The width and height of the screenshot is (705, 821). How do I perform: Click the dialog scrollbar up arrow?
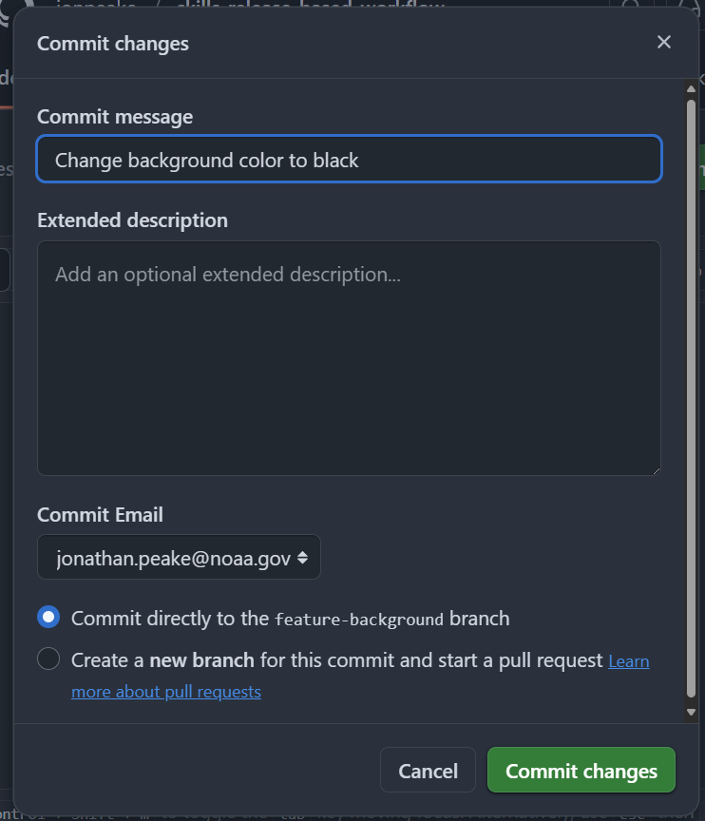coord(691,89)
